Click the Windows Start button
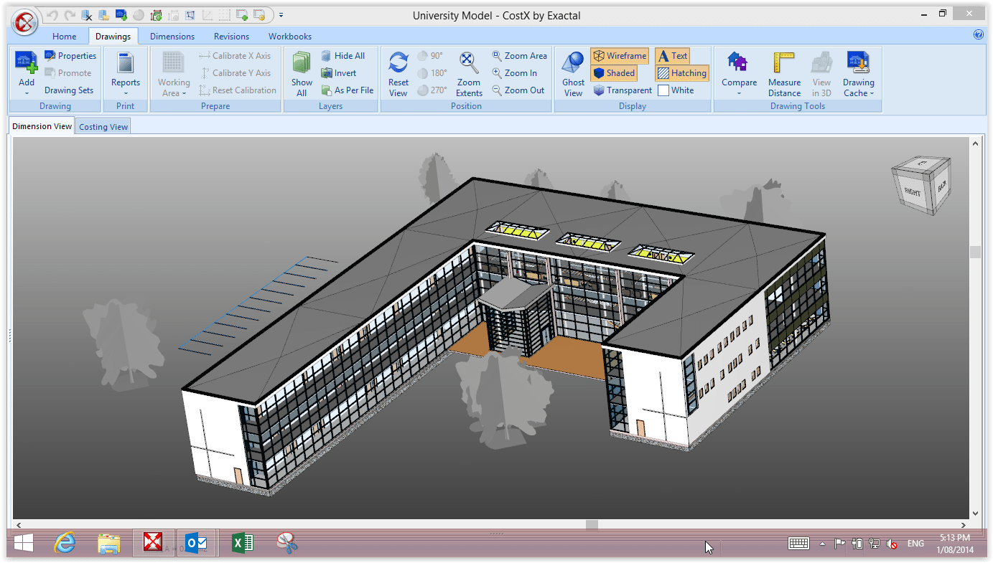 pos(22,544)
